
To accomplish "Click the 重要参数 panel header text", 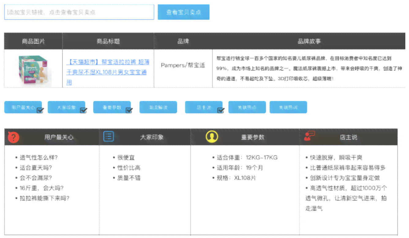I will click(x=253, y=137).
